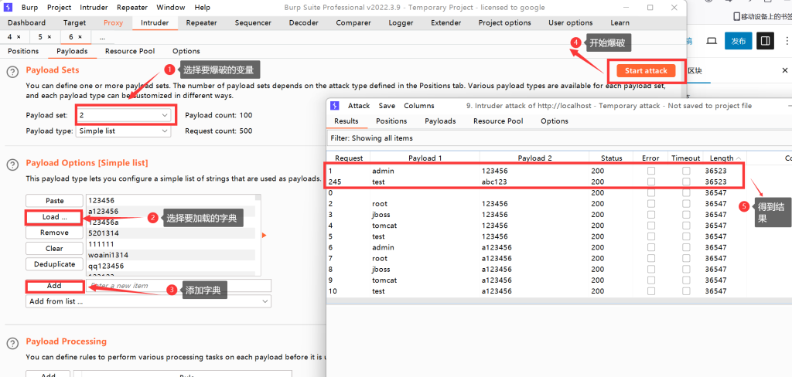Open the Save menu in attack window
The image size is (792, 377).
tap(387, 106)
